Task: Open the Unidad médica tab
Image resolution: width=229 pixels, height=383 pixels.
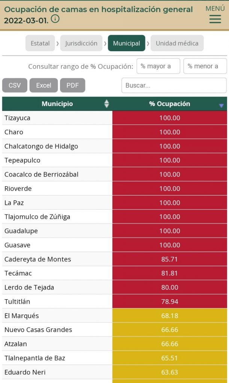Action: coord(177,43)
